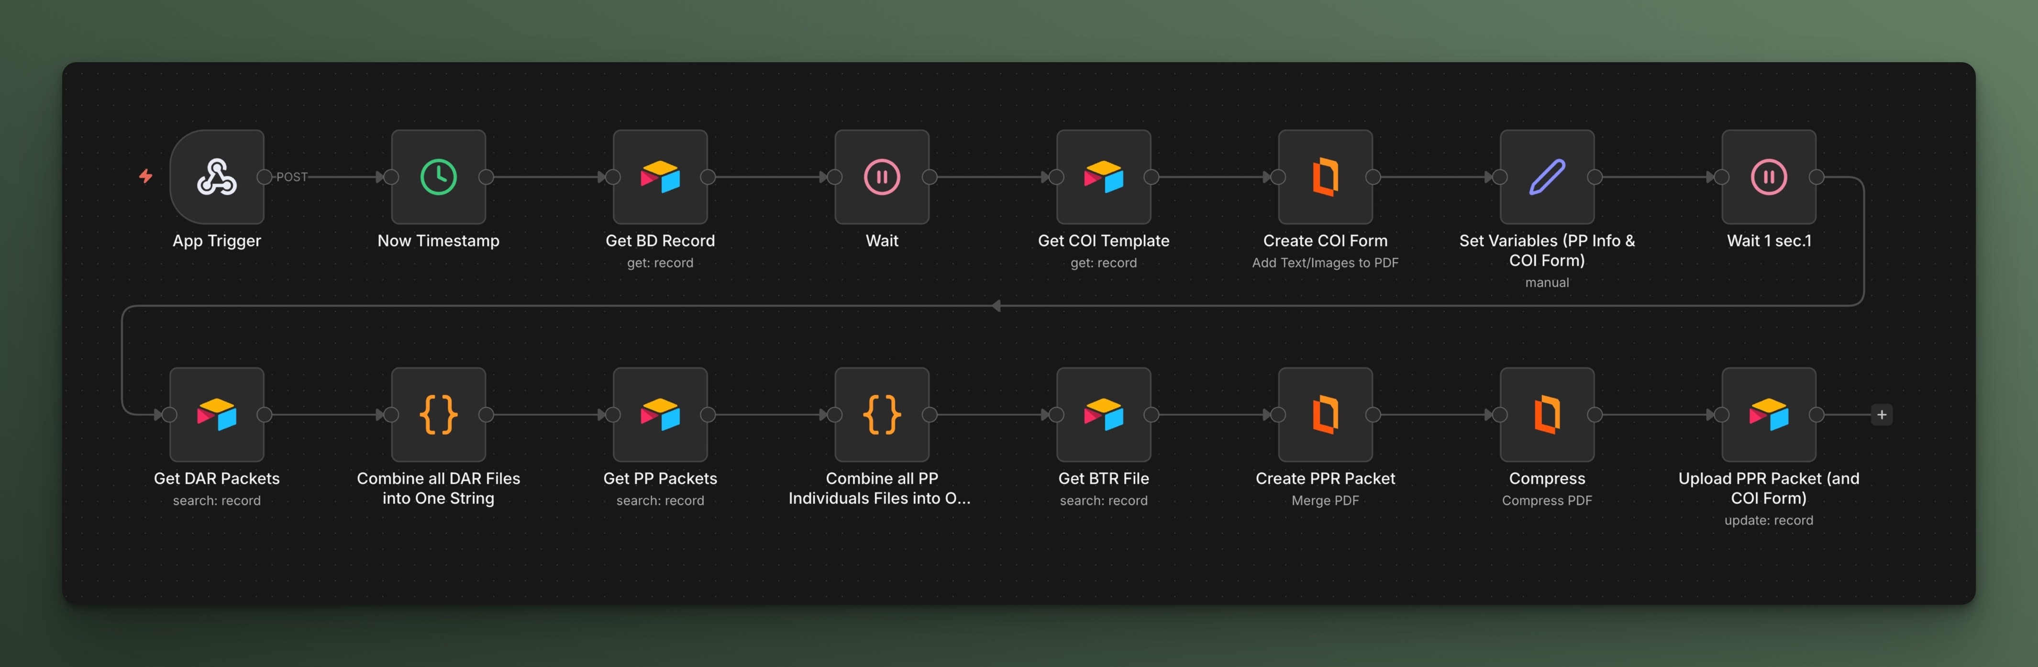This screenshot has height=667, width=2038.
Task: Click the App Trigger webhook node icon
Action: tap(217, 177)
